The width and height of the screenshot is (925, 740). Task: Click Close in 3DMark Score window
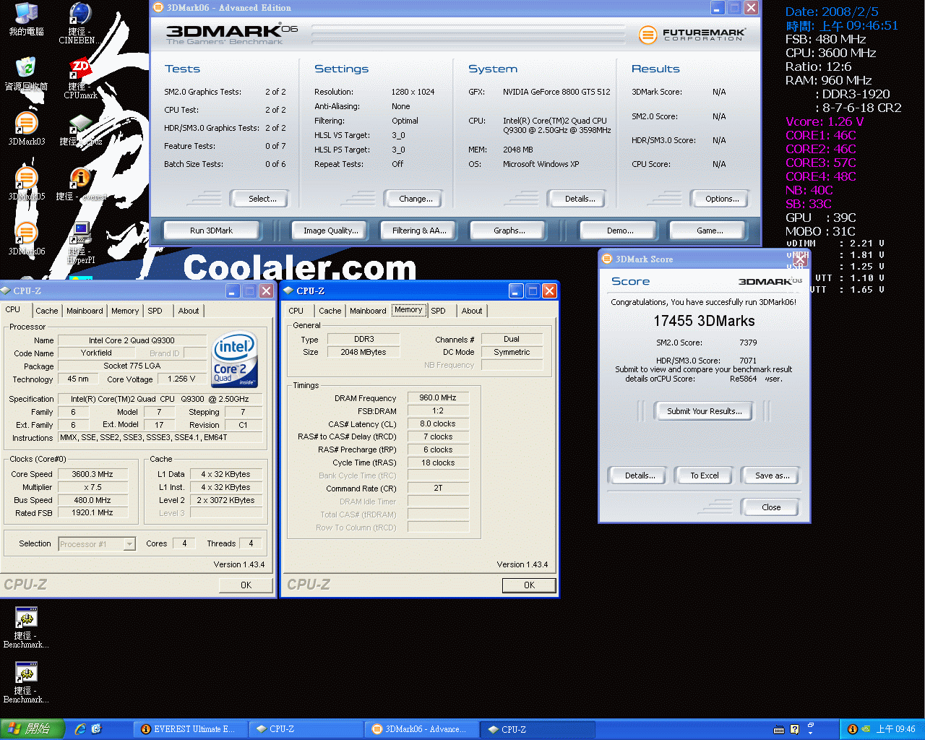pyautogui.click(x=771, y=507)
